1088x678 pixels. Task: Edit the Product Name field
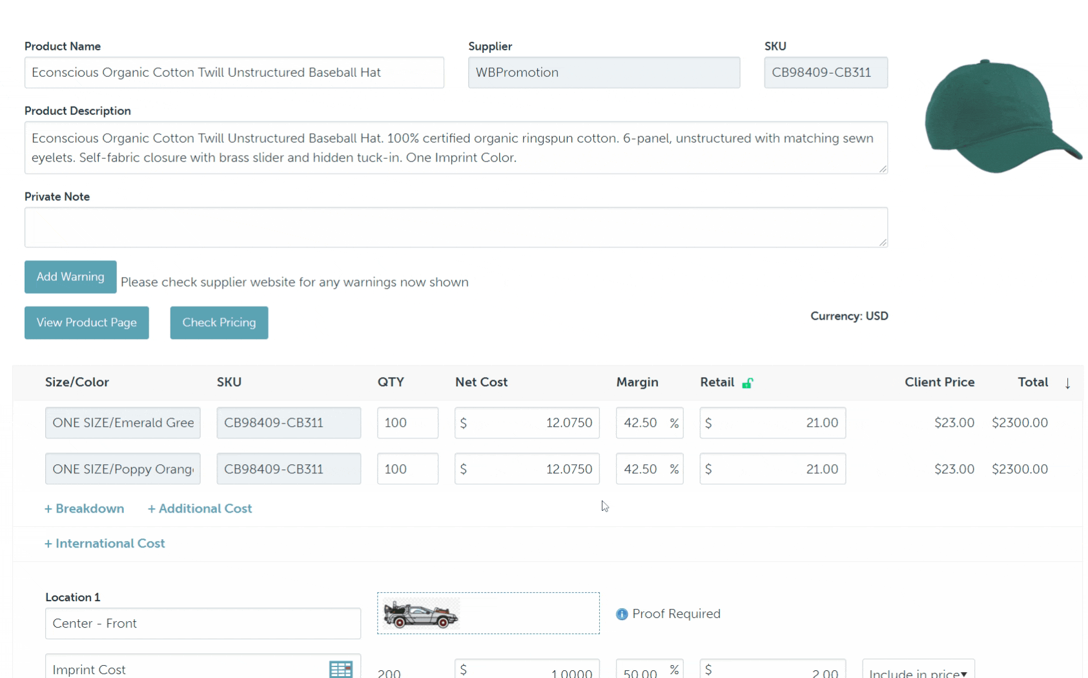[234, 73]
